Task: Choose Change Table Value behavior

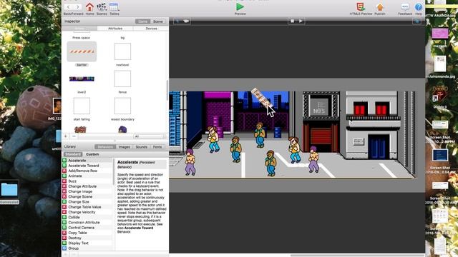Action: [x=84, y=207]
